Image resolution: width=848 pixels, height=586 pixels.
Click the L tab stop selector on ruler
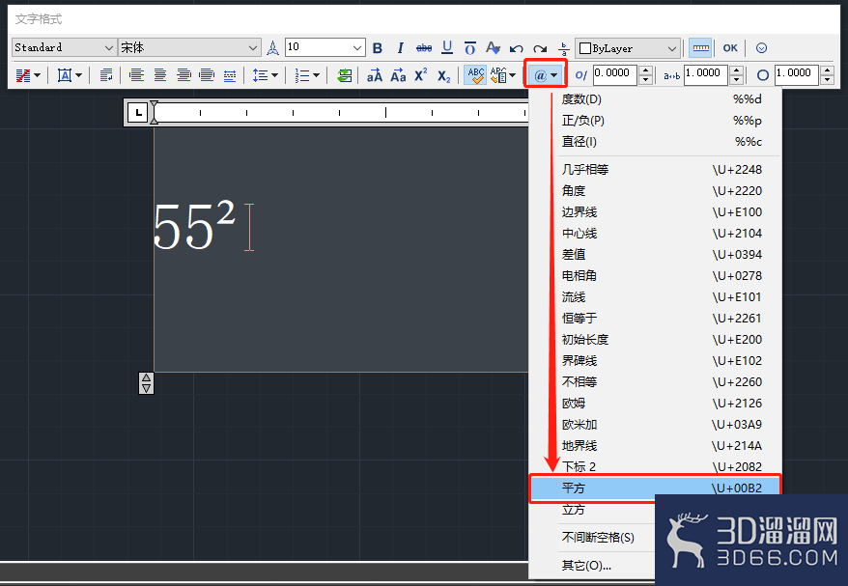138,112
